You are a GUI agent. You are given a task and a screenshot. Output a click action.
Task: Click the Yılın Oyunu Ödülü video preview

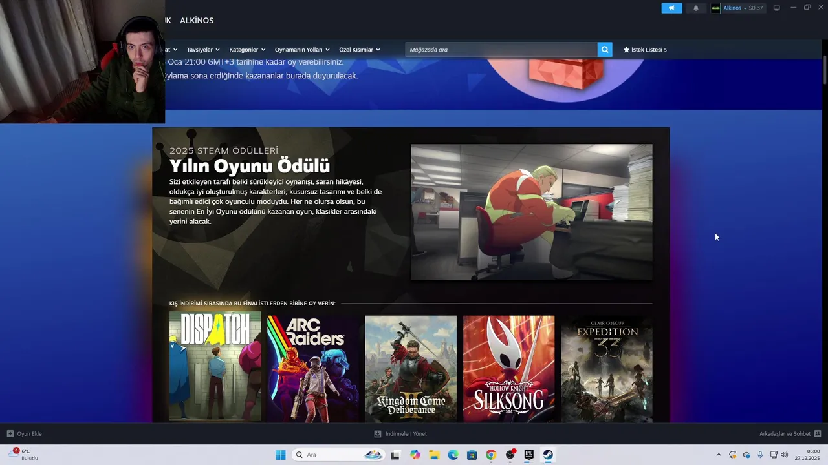pos(532,212)
